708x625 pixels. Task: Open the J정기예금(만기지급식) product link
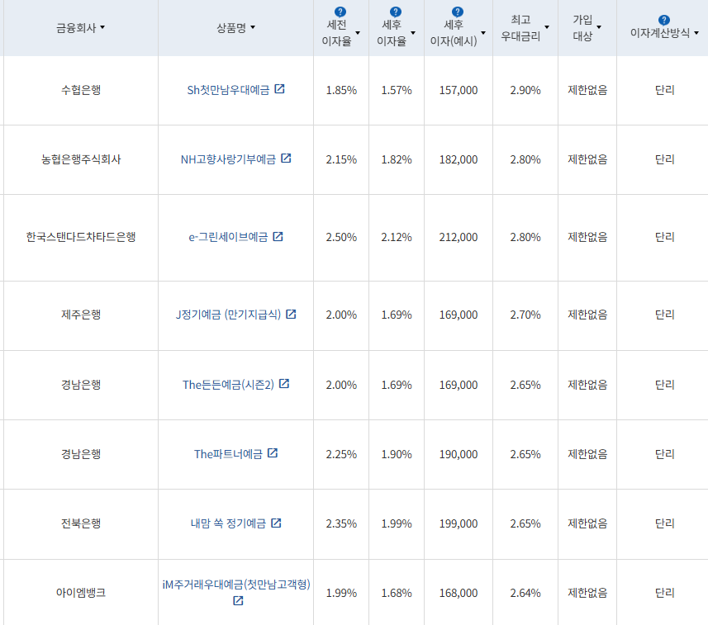coord(230,315)
